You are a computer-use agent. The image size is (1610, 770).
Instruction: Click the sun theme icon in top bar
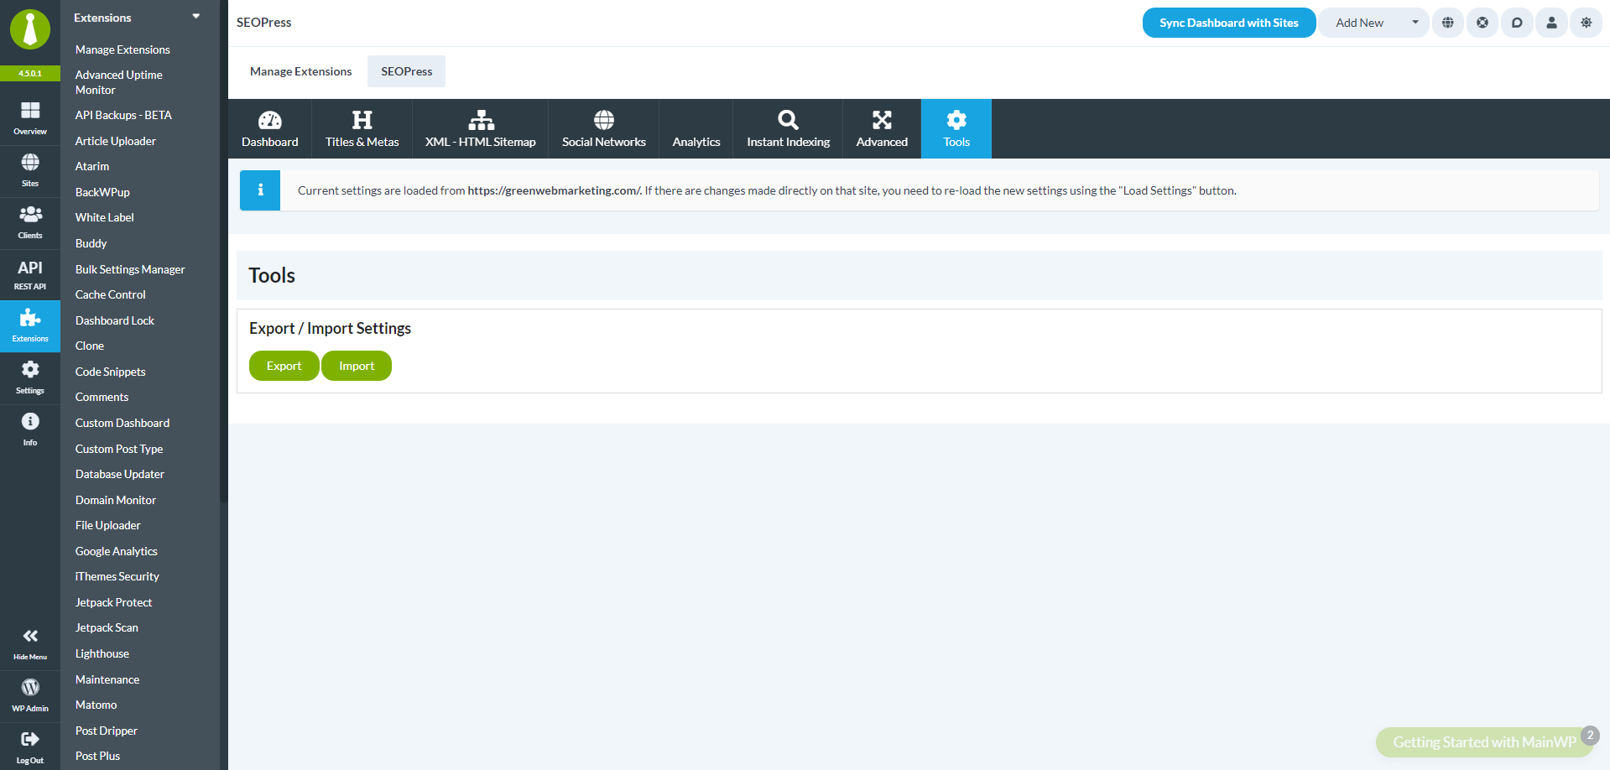tap(1587, 23)
